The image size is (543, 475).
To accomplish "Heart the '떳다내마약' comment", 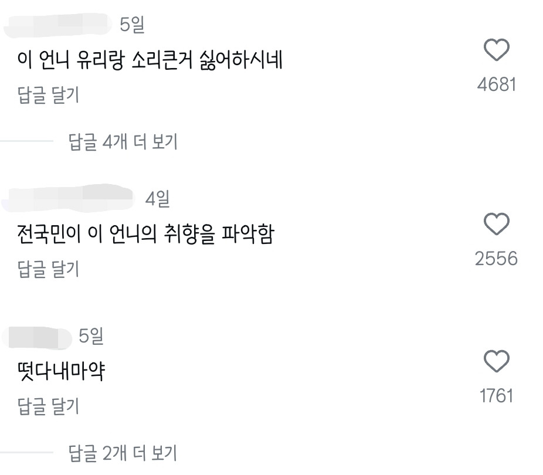I will 497,362.
